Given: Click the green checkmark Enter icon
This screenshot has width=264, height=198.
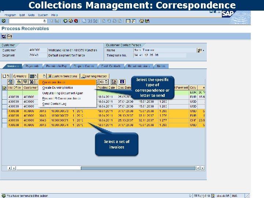Looking at the screenshot, I should [x=4, y=21].
